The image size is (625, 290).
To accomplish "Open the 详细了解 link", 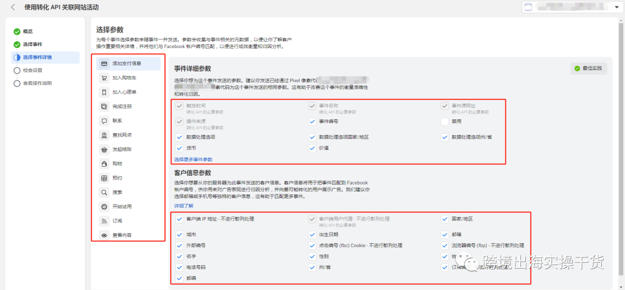I will (184, 206).
